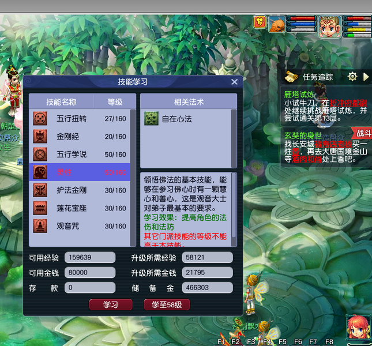
Task: Click the 五行扭转 skill icon
Action: (40, 118)
